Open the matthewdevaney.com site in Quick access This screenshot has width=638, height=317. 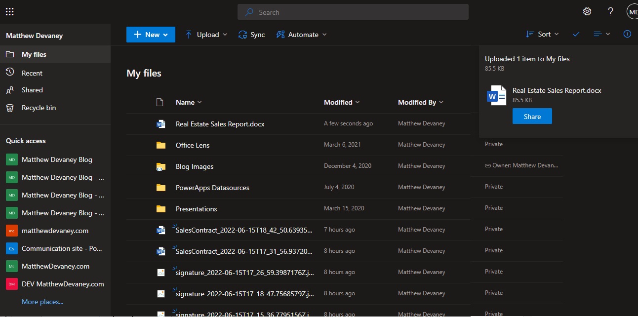[54, 231]
